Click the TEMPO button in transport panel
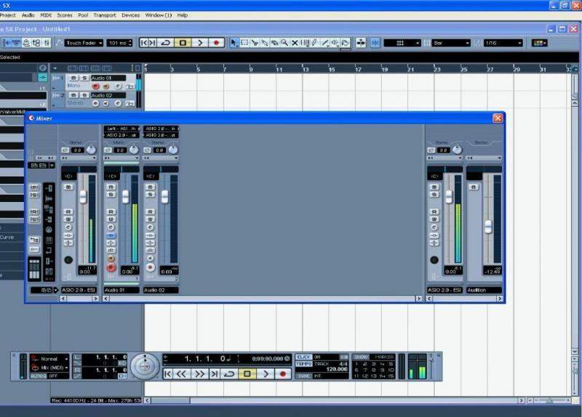Viewport: 582px width, 417px height. pos(303,364)
